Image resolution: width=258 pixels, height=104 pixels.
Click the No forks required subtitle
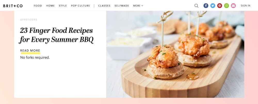click(35, 57)
